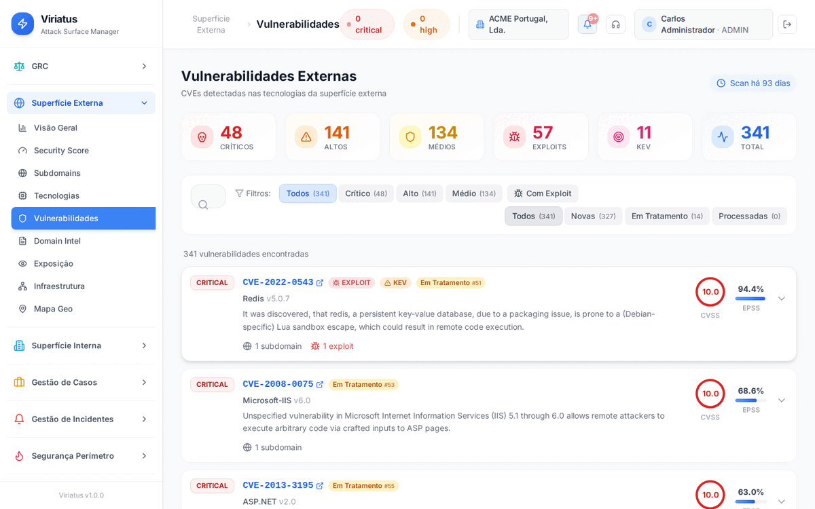Click the logout icon in header

(x=787, y=24)
